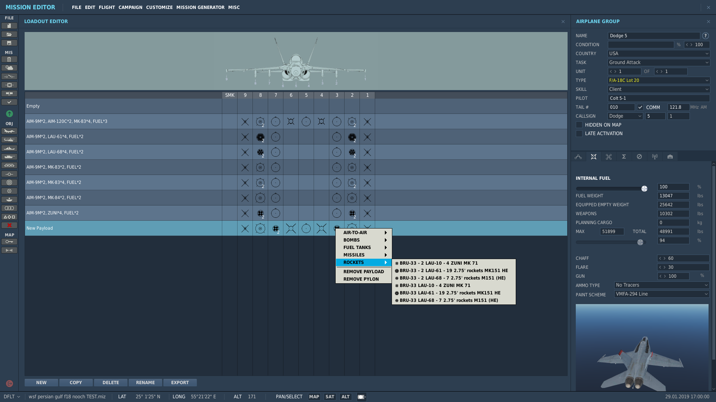Enable the Late Activation checkbox
The width and height of the screenshot is (716, 402).
579,134
